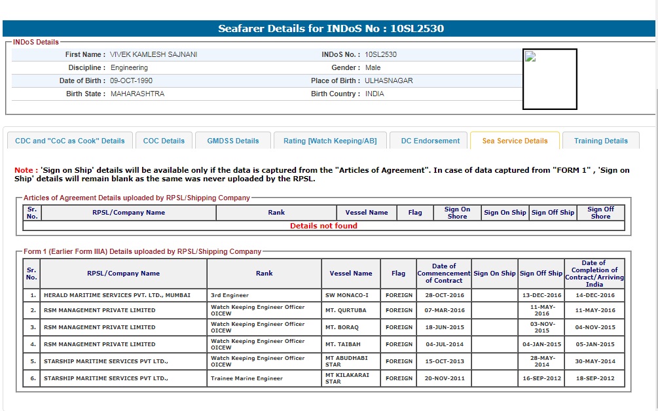Click the 3rd Engineer rank cell
This screenshot has width=658, height=411.
click(230, 295)
